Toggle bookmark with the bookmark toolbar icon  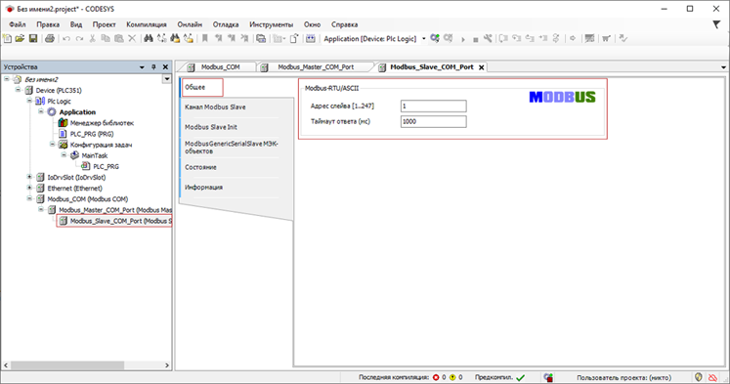coord(204,39)
